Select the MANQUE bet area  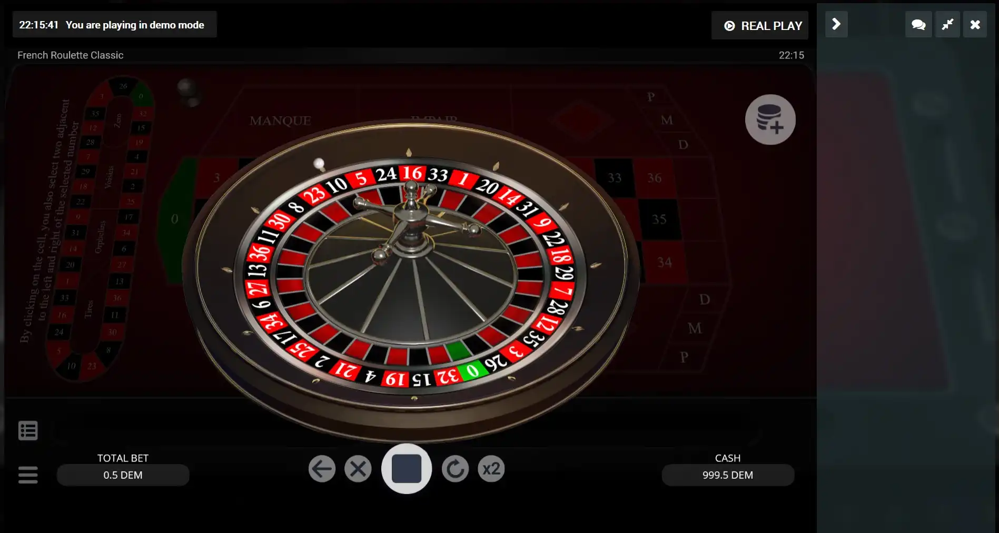click(x=280, y=120)
